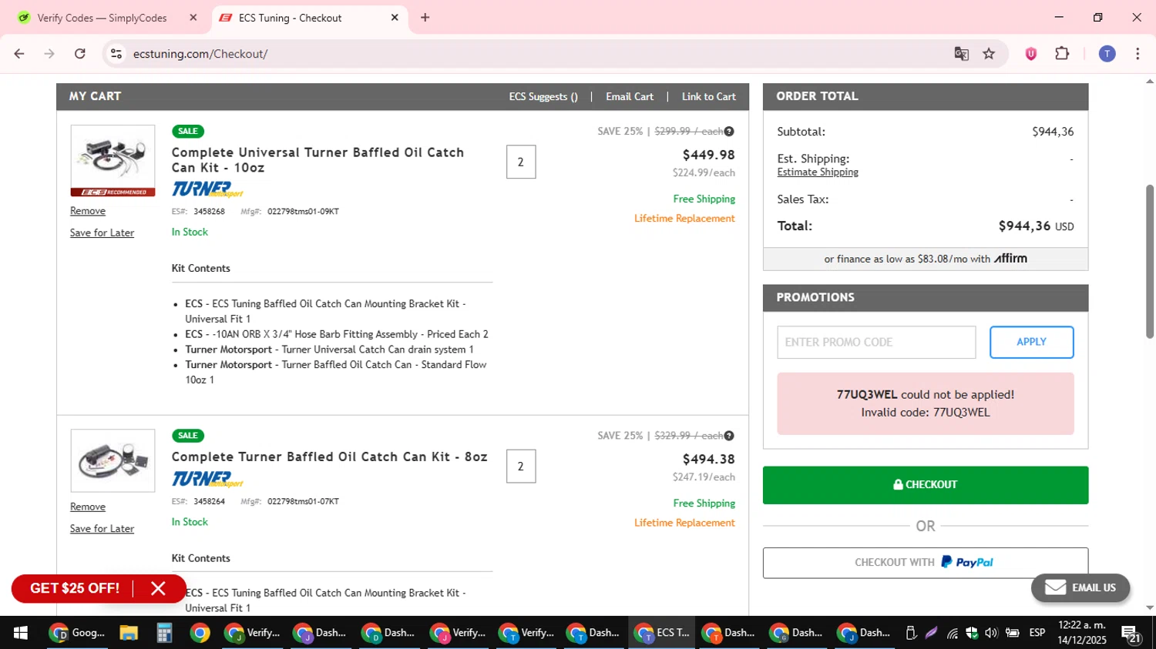Click the price help icon beside $299.99

(x=729, y=132)
